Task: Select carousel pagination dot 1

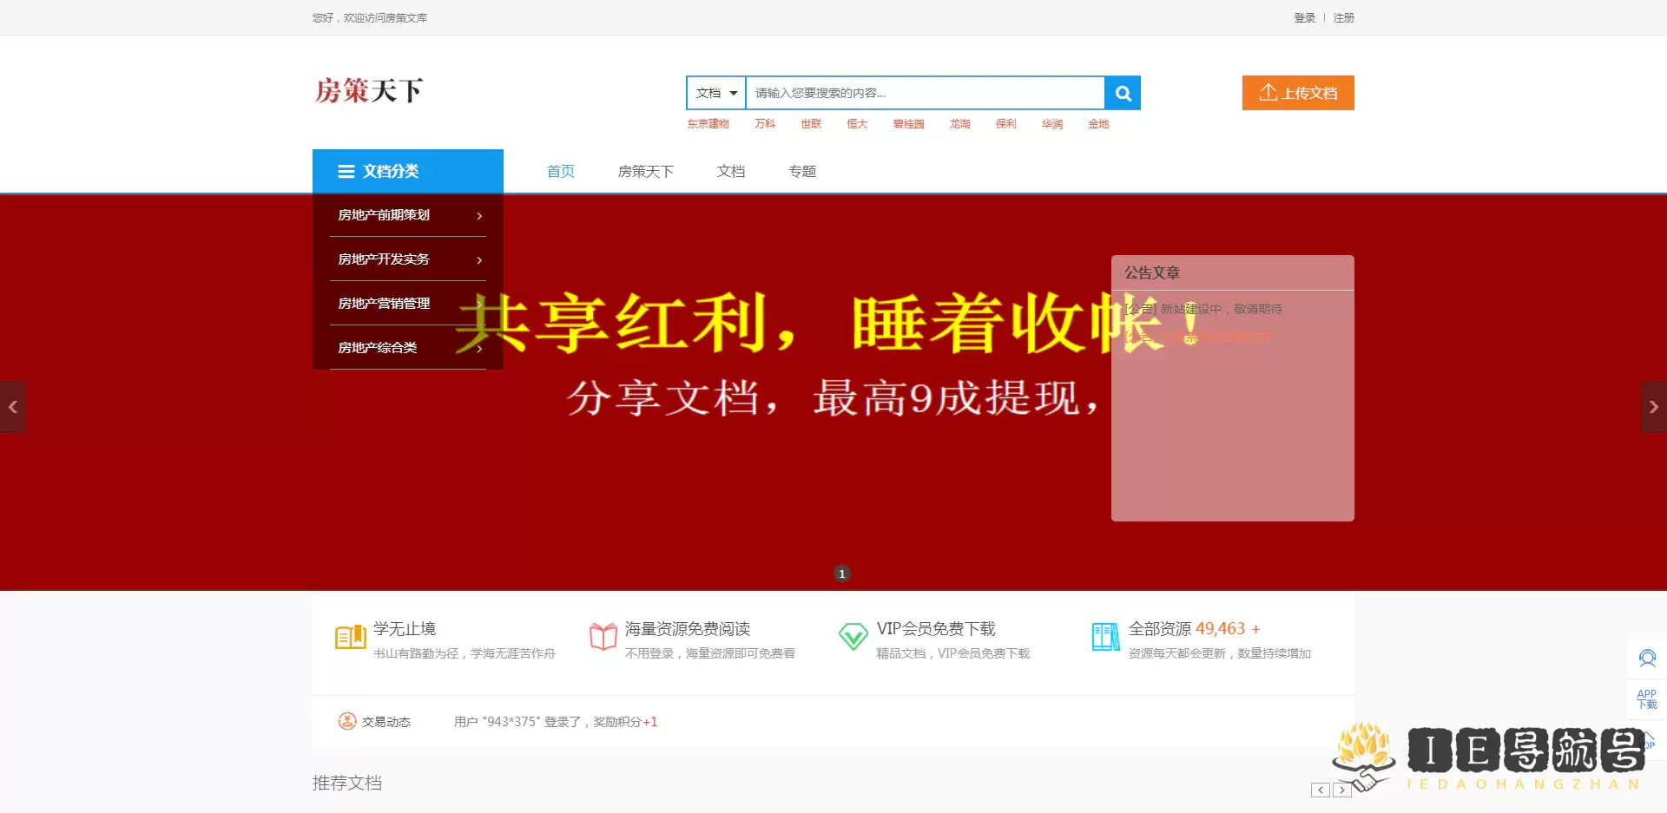Action: click(840, 573)
